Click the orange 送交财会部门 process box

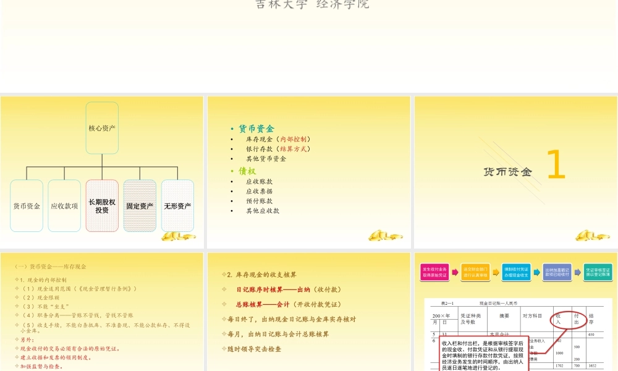(475, 271)
